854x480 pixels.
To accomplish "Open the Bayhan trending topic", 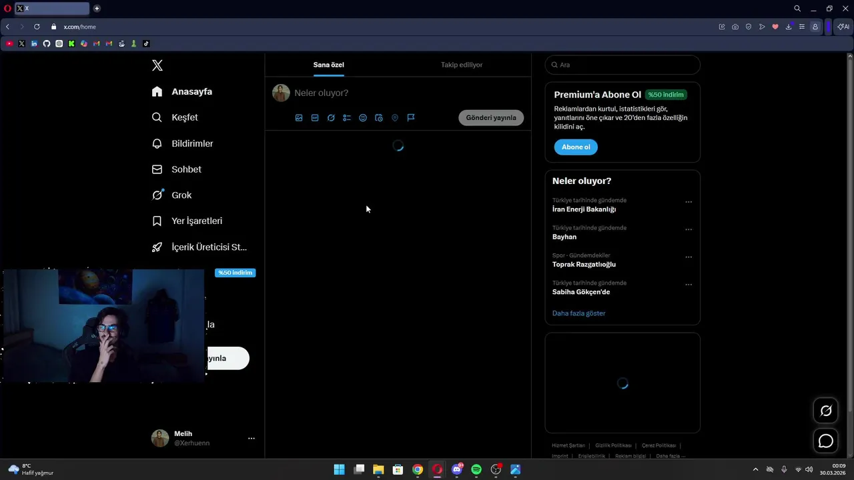I will tap(564, 237).
